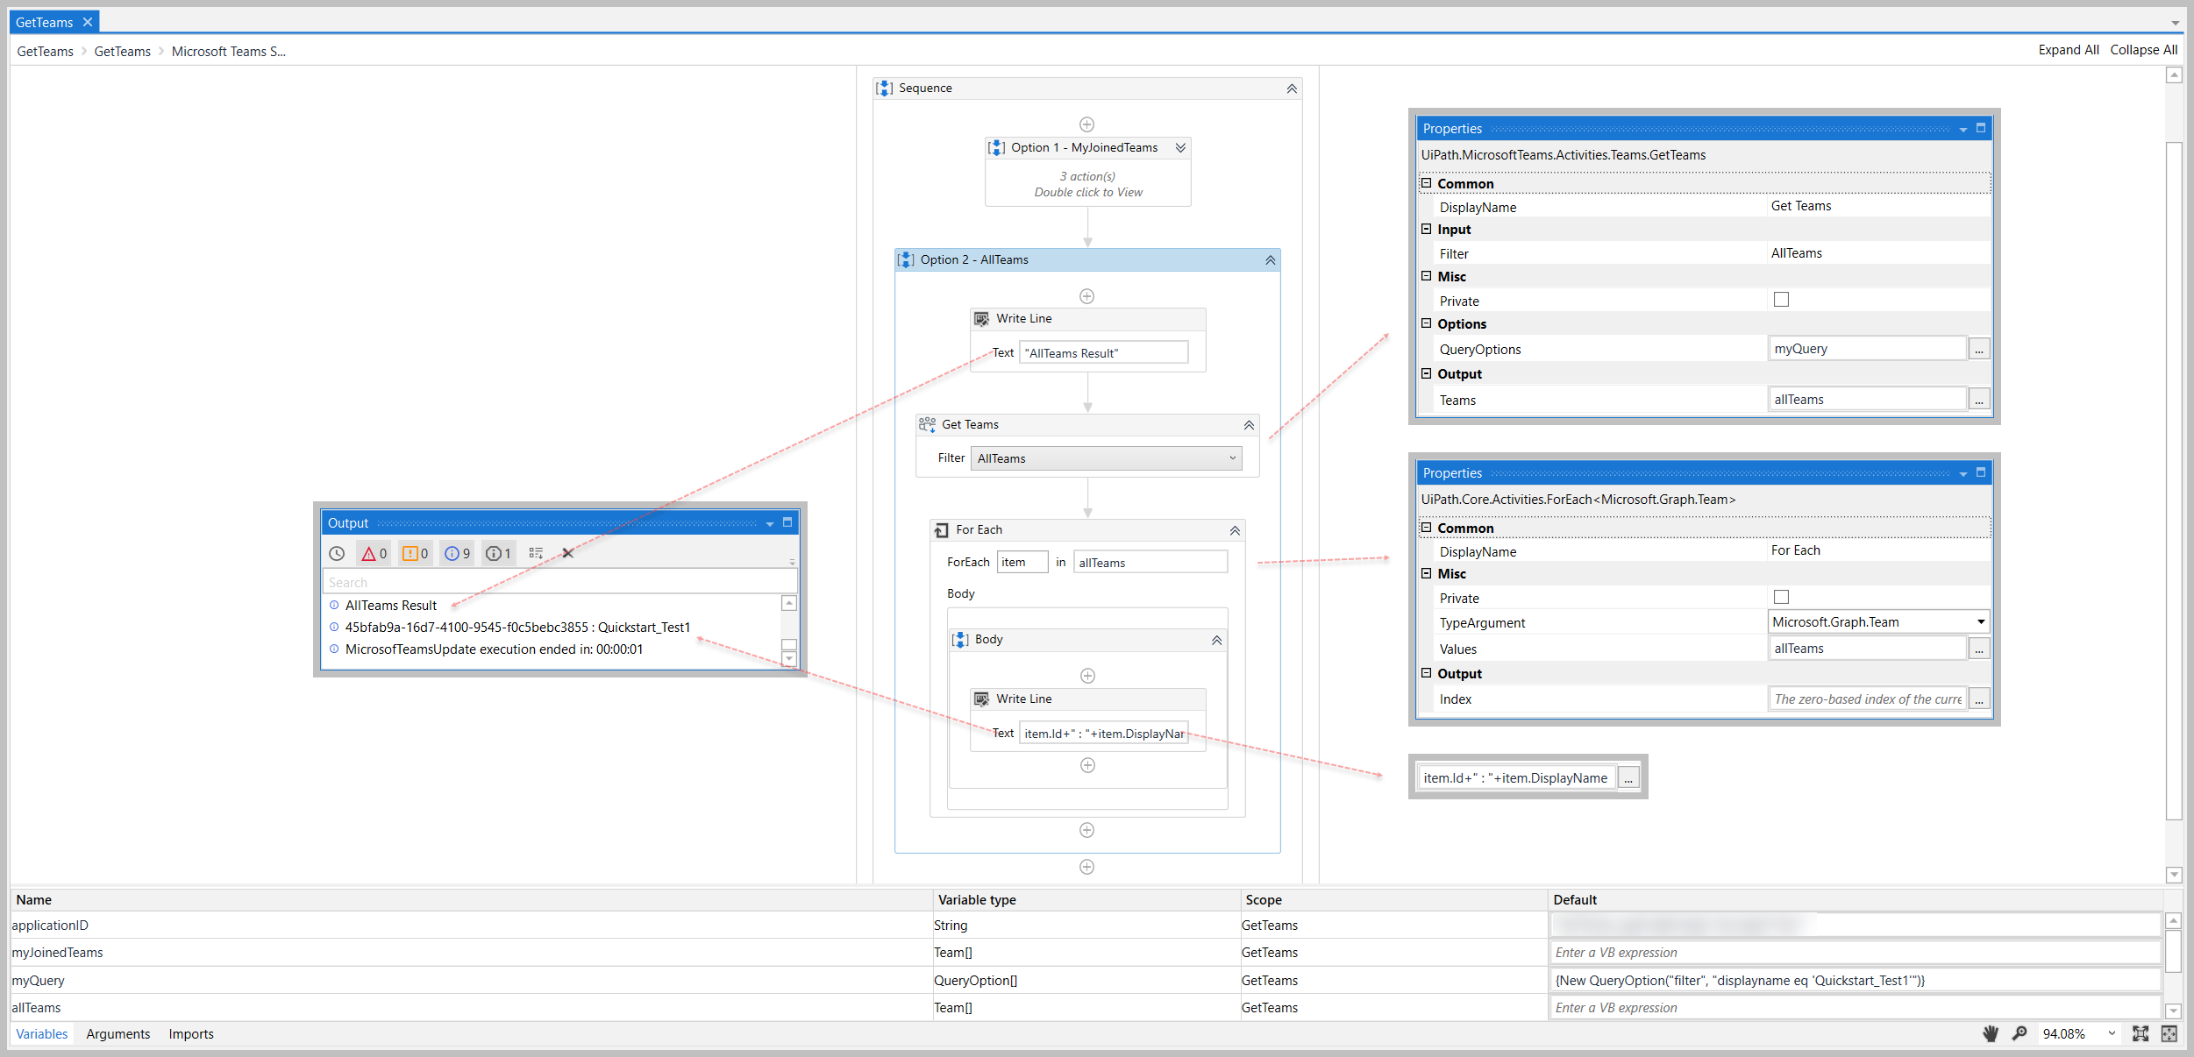
Task: Switch to the Variables tab
Action: 42,1034
